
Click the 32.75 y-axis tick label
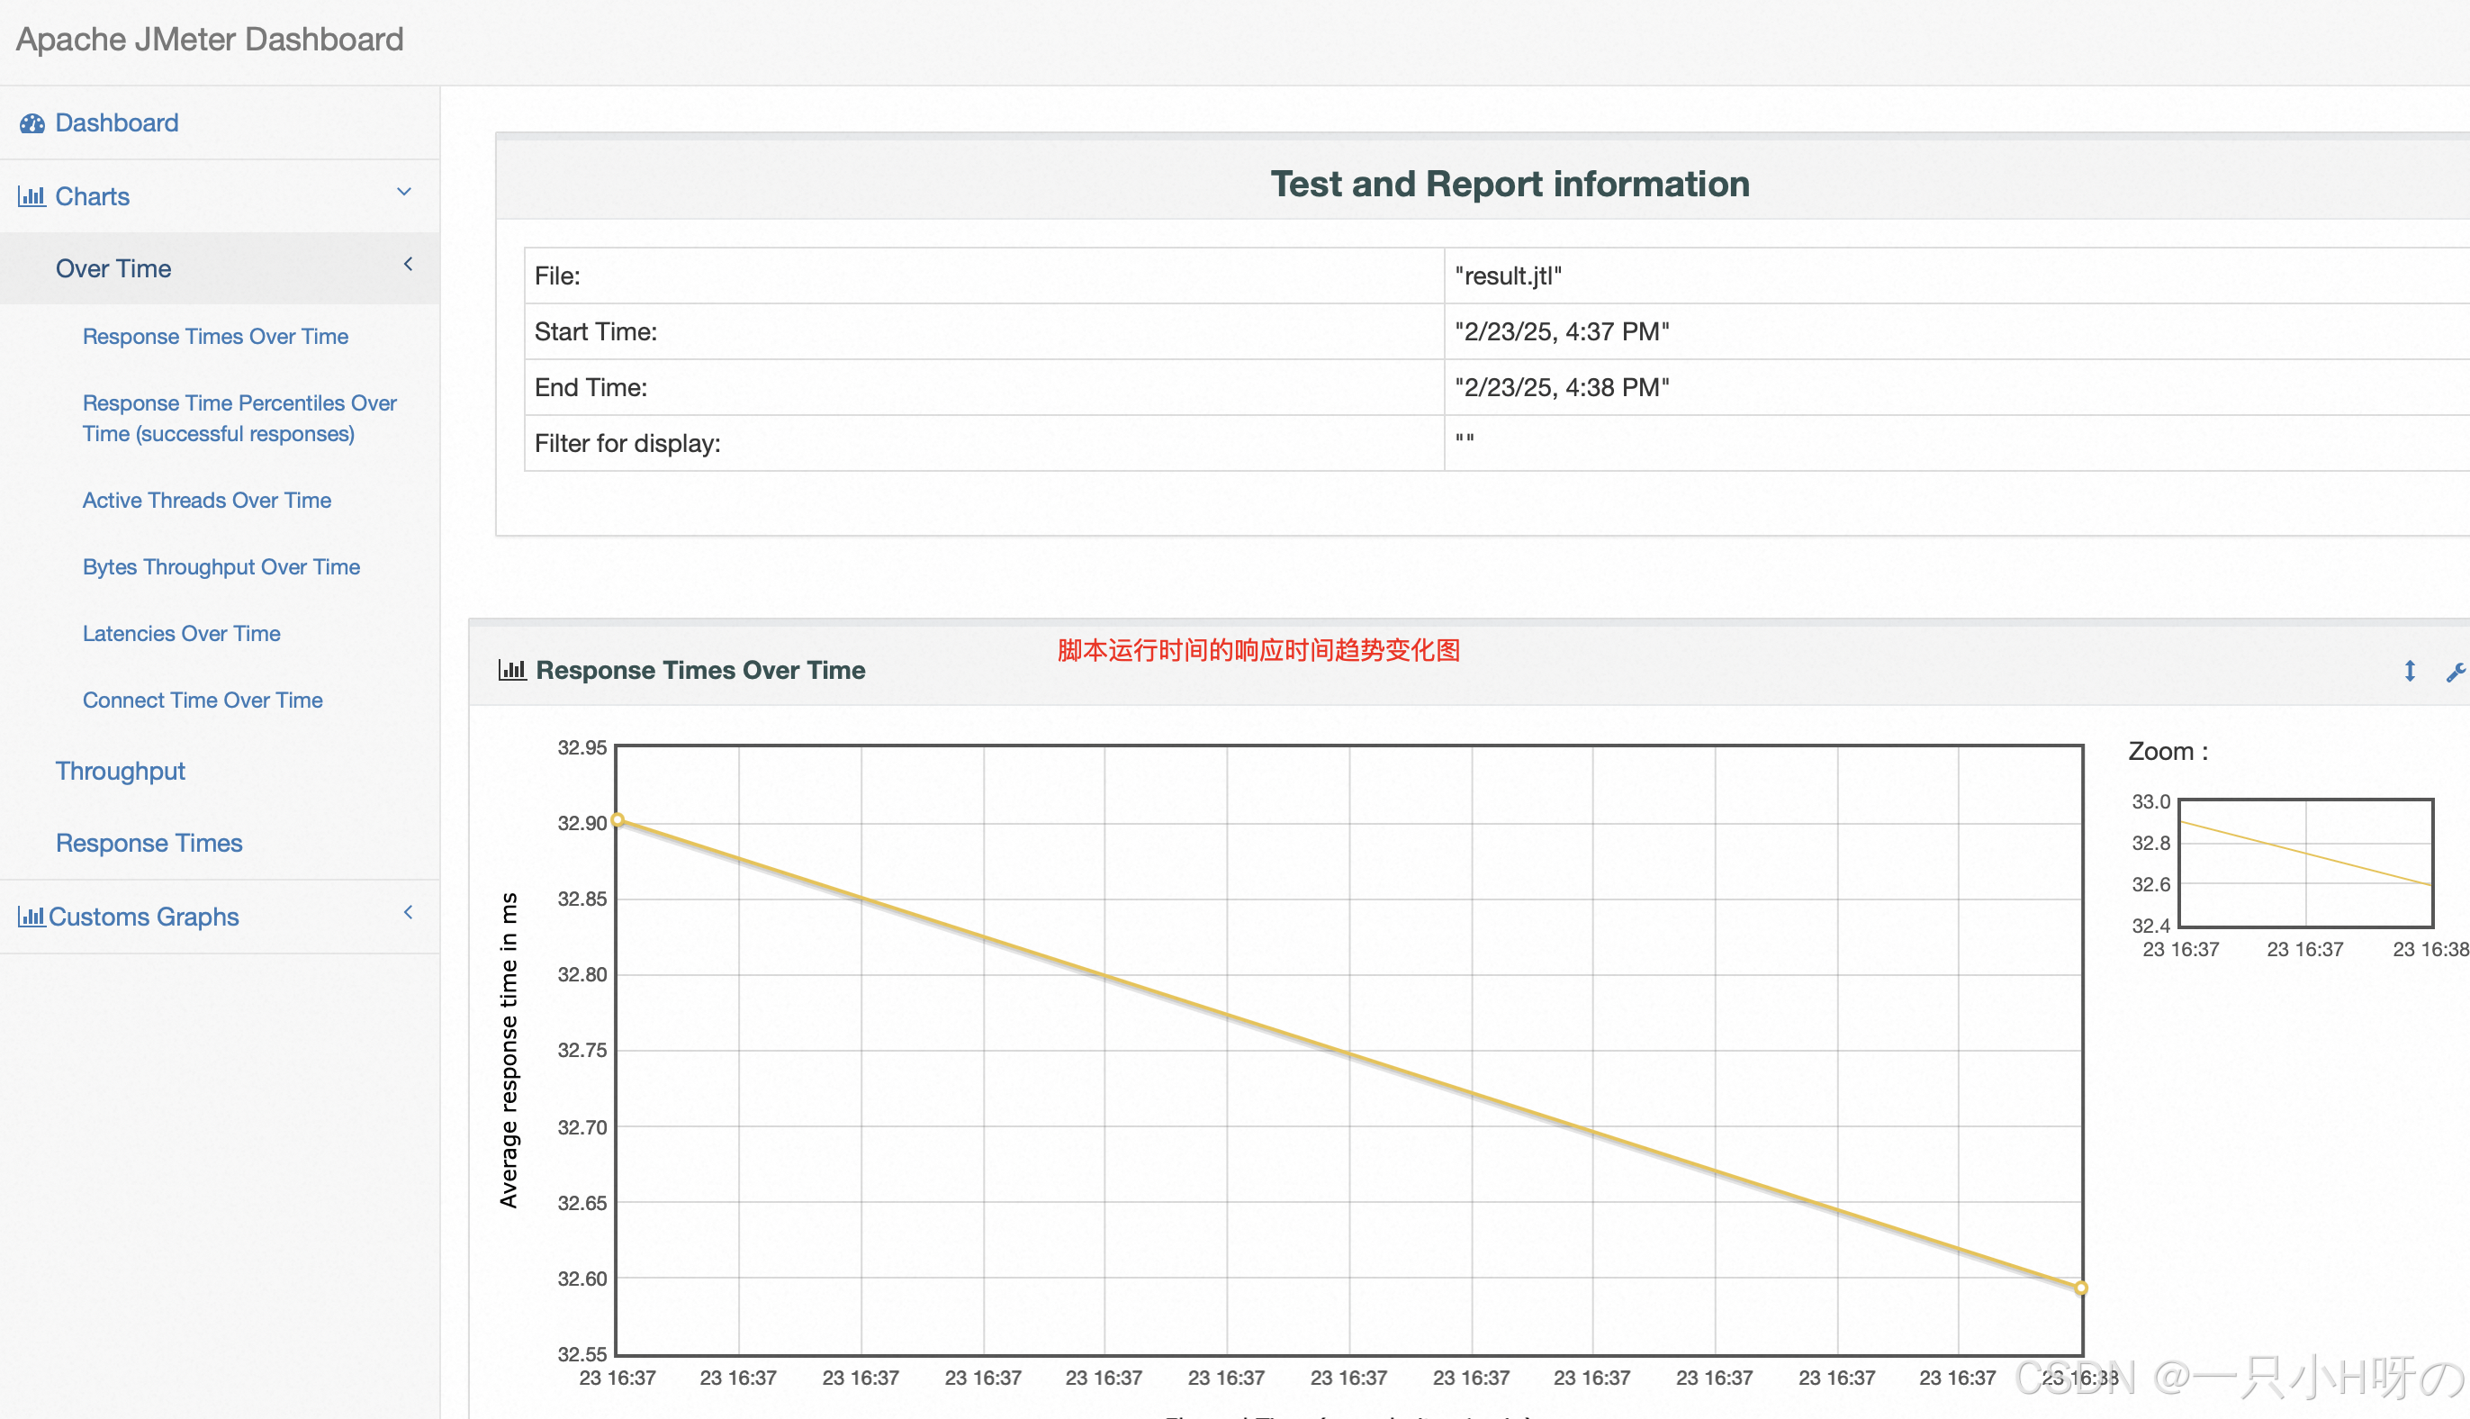coord(581,1051)
